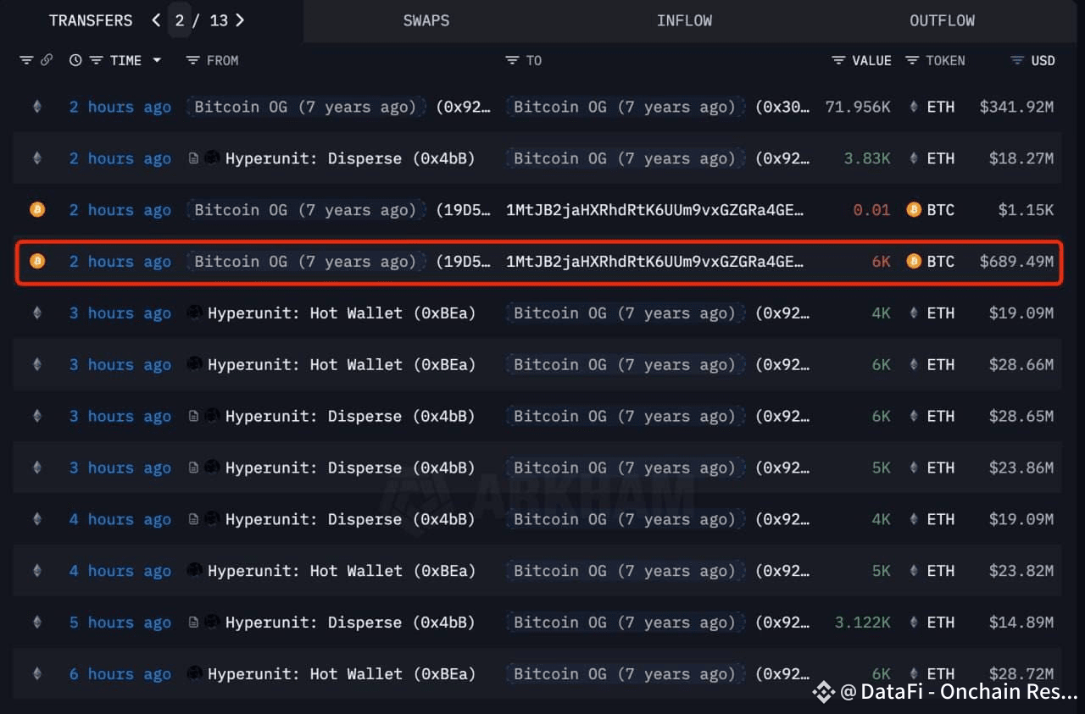The width and height of the screenshot is (1085, 714).
Task: Click the $14.89M USD amount
Action: 1021,623
